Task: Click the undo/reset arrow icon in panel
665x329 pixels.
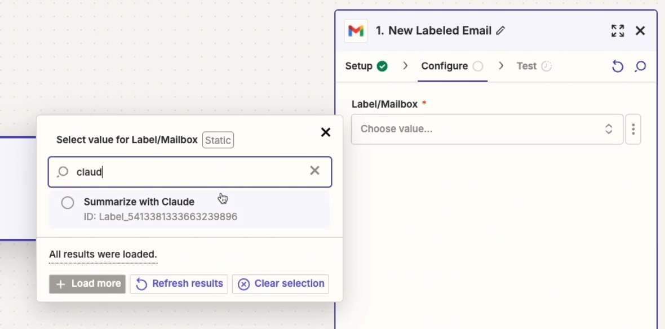Action: [x=618, y=66]
